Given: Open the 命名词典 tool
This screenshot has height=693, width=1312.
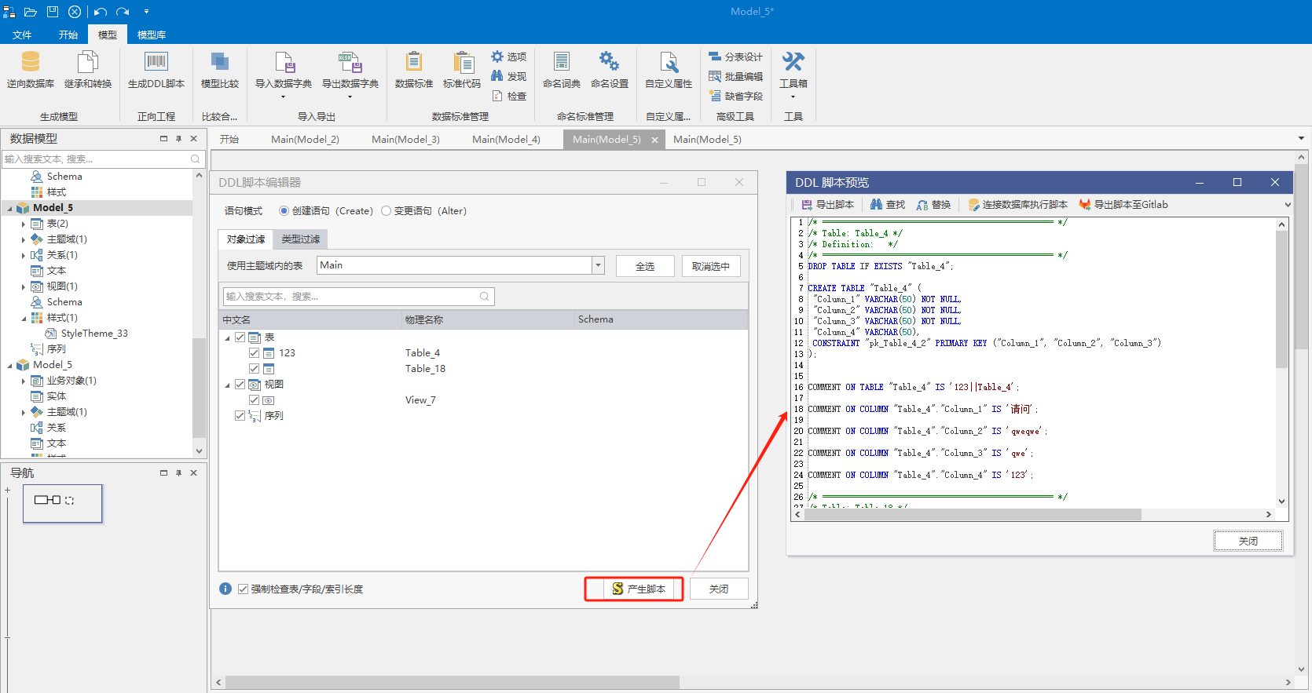Looking at the screenshot, I should (562, 70).
